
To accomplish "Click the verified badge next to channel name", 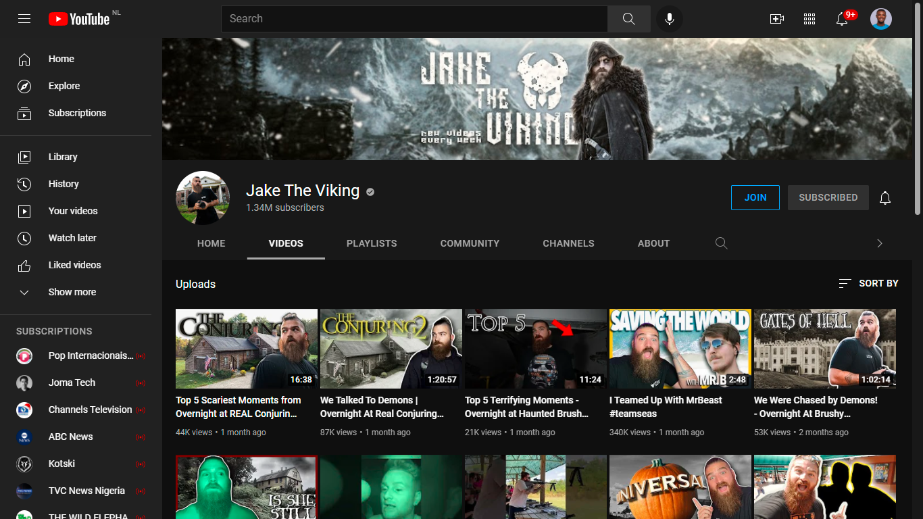I will point(370,192).
